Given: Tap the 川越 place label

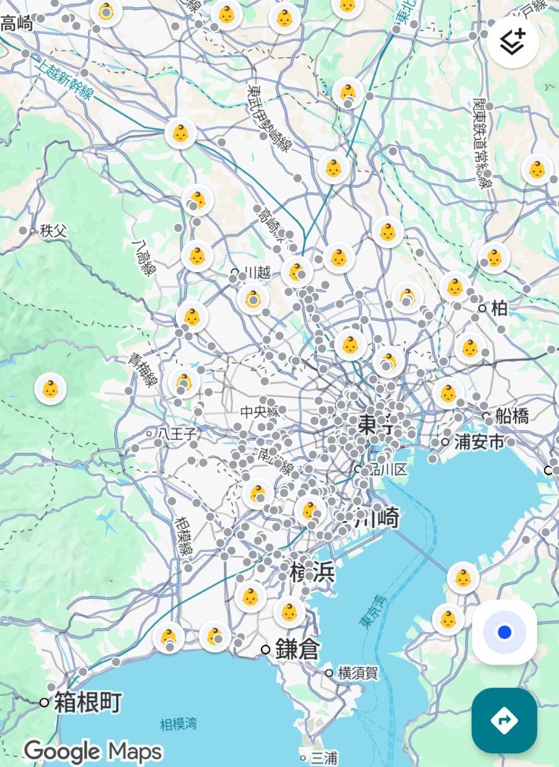Looking at the screenshot, I should [x=258, y=272].
